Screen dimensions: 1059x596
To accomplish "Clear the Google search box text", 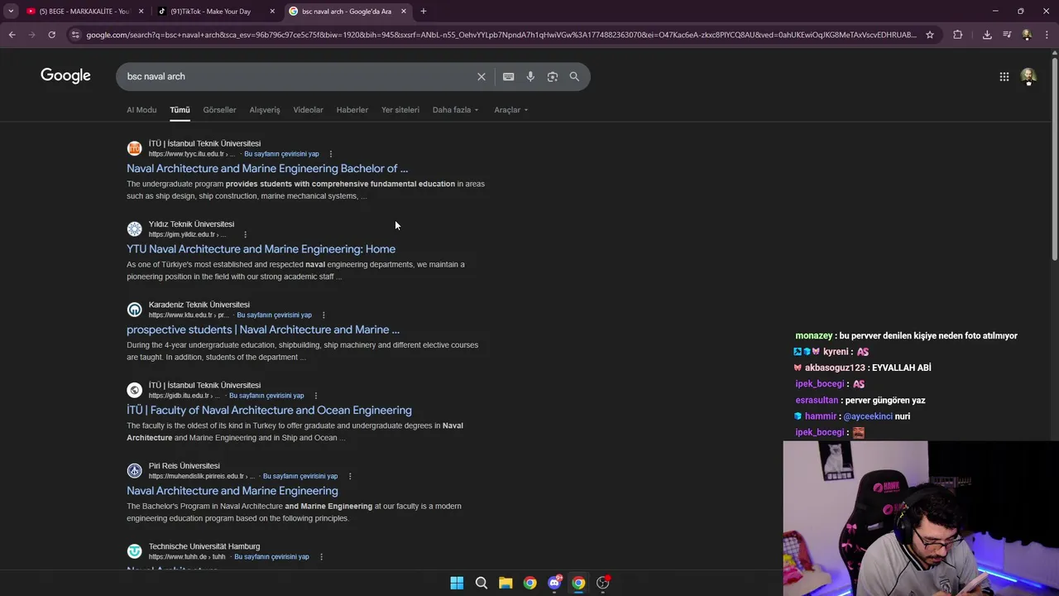I will (482, 76).
